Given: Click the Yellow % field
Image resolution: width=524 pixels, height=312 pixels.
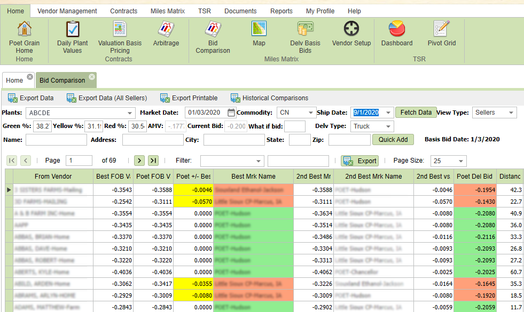Looking at the screenshot, I should tap(93, 126).
